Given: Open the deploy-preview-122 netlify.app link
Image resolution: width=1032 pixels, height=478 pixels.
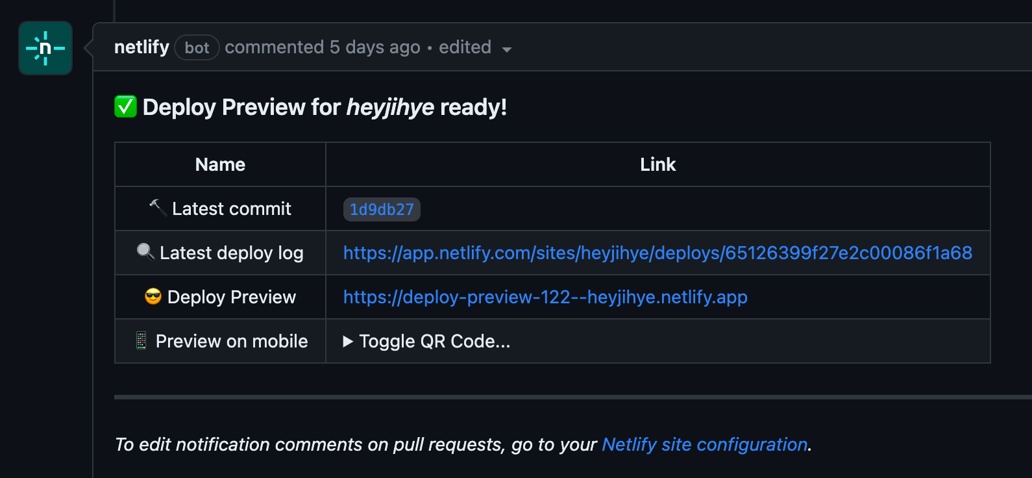Looking at the screenshot, I should pos(545,297).
